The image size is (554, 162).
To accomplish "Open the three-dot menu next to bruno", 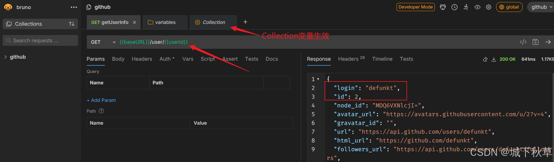I will 74,7.
